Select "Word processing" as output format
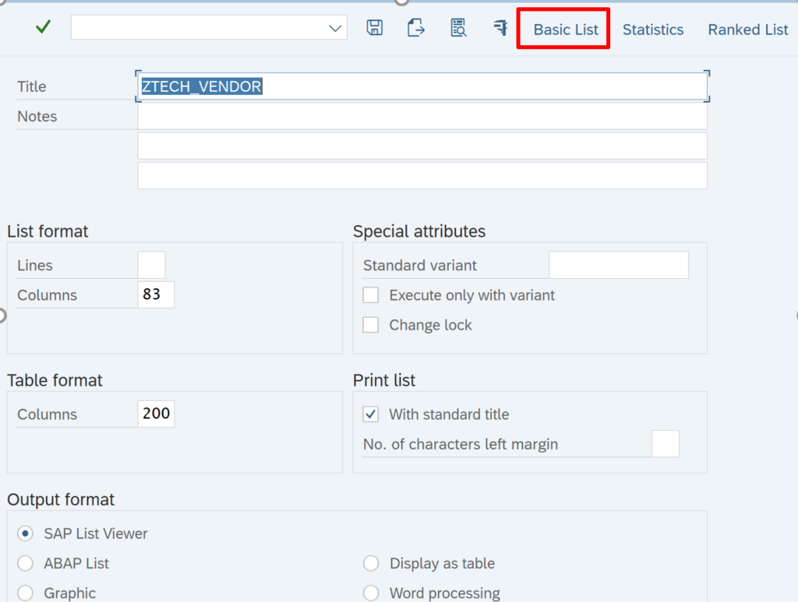The height and width of the screenshot is (602, 798). (x=370, y=593)
